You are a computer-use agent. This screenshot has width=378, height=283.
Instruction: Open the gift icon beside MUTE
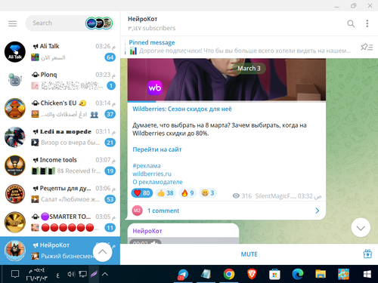point(367,254)
